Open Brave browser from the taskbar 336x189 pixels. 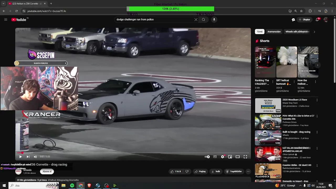click(89, 186)
